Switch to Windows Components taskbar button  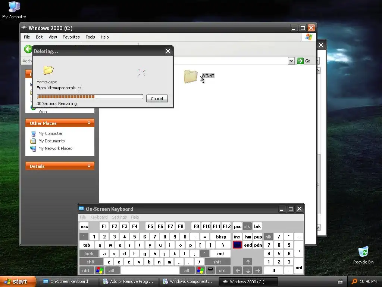tap(188, 282)
